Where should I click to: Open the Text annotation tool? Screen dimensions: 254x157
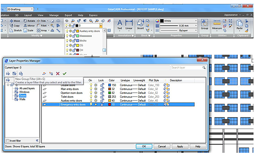tap(120, 25)
